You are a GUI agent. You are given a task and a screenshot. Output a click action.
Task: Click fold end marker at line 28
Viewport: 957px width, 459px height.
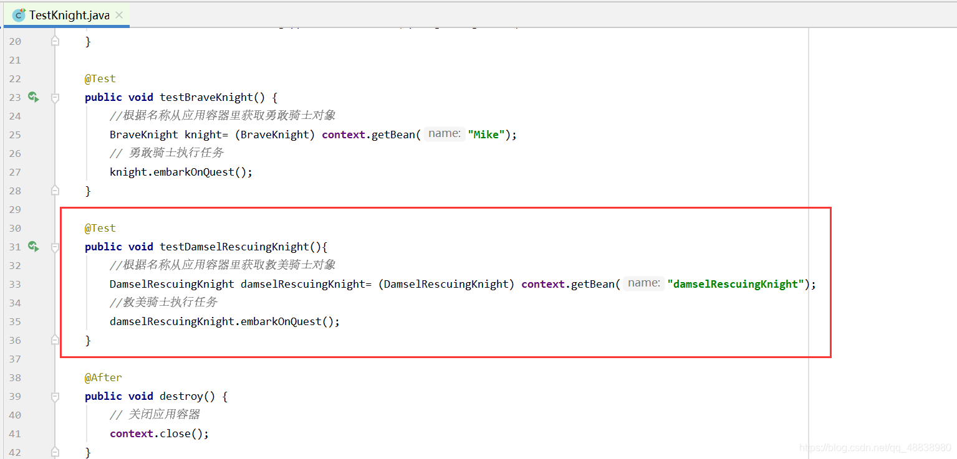[x=55, y=191]
